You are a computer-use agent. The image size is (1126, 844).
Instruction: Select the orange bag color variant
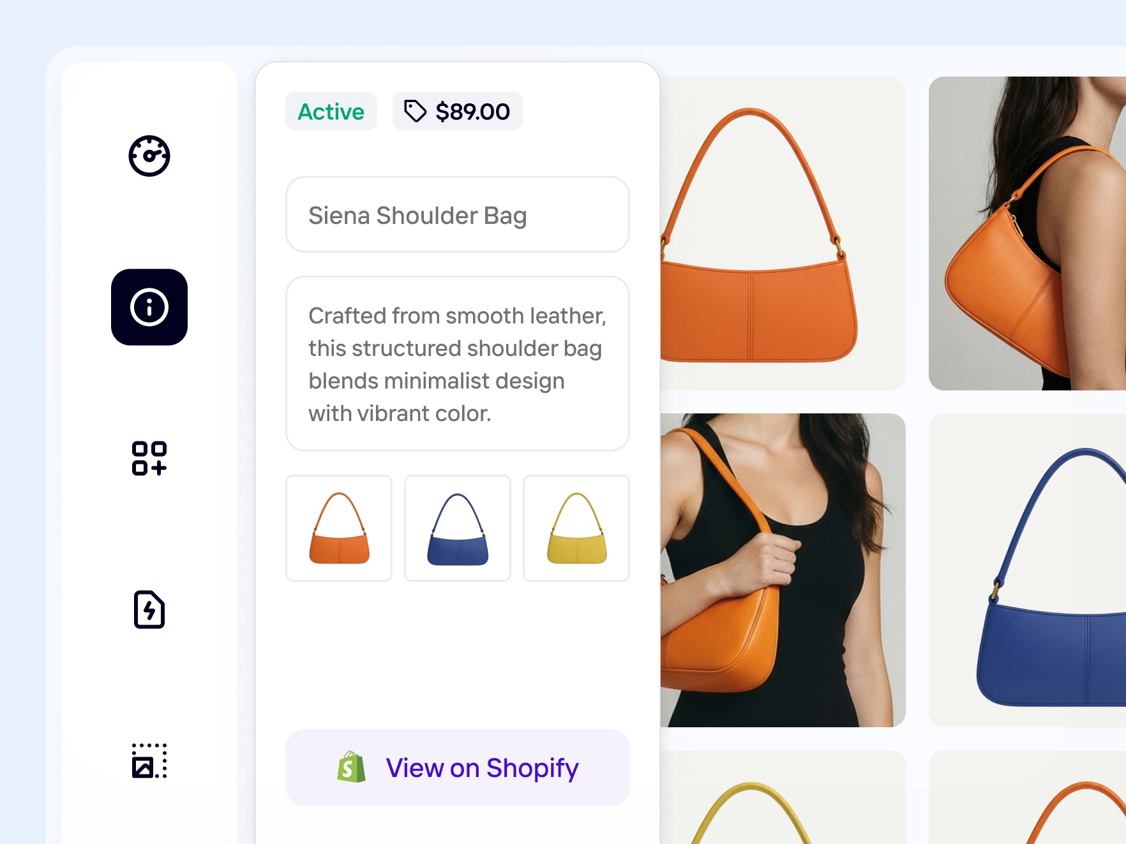(x=339, y=528)
